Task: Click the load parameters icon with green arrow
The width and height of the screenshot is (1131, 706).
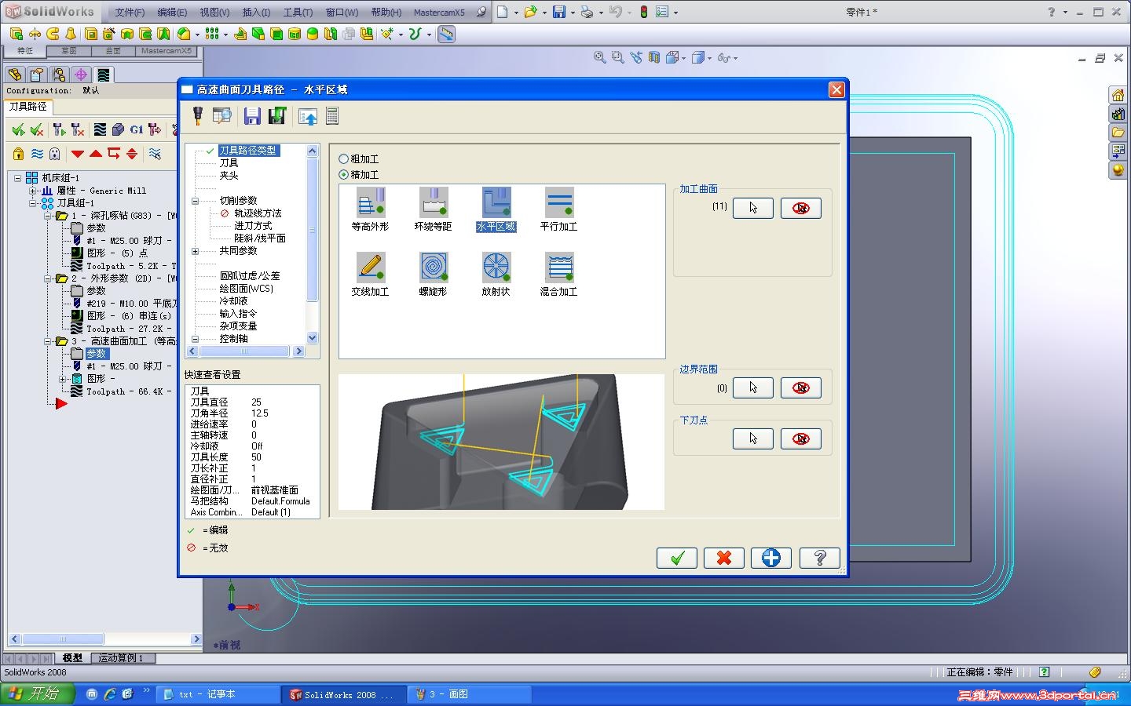Action: pos(276,116)
